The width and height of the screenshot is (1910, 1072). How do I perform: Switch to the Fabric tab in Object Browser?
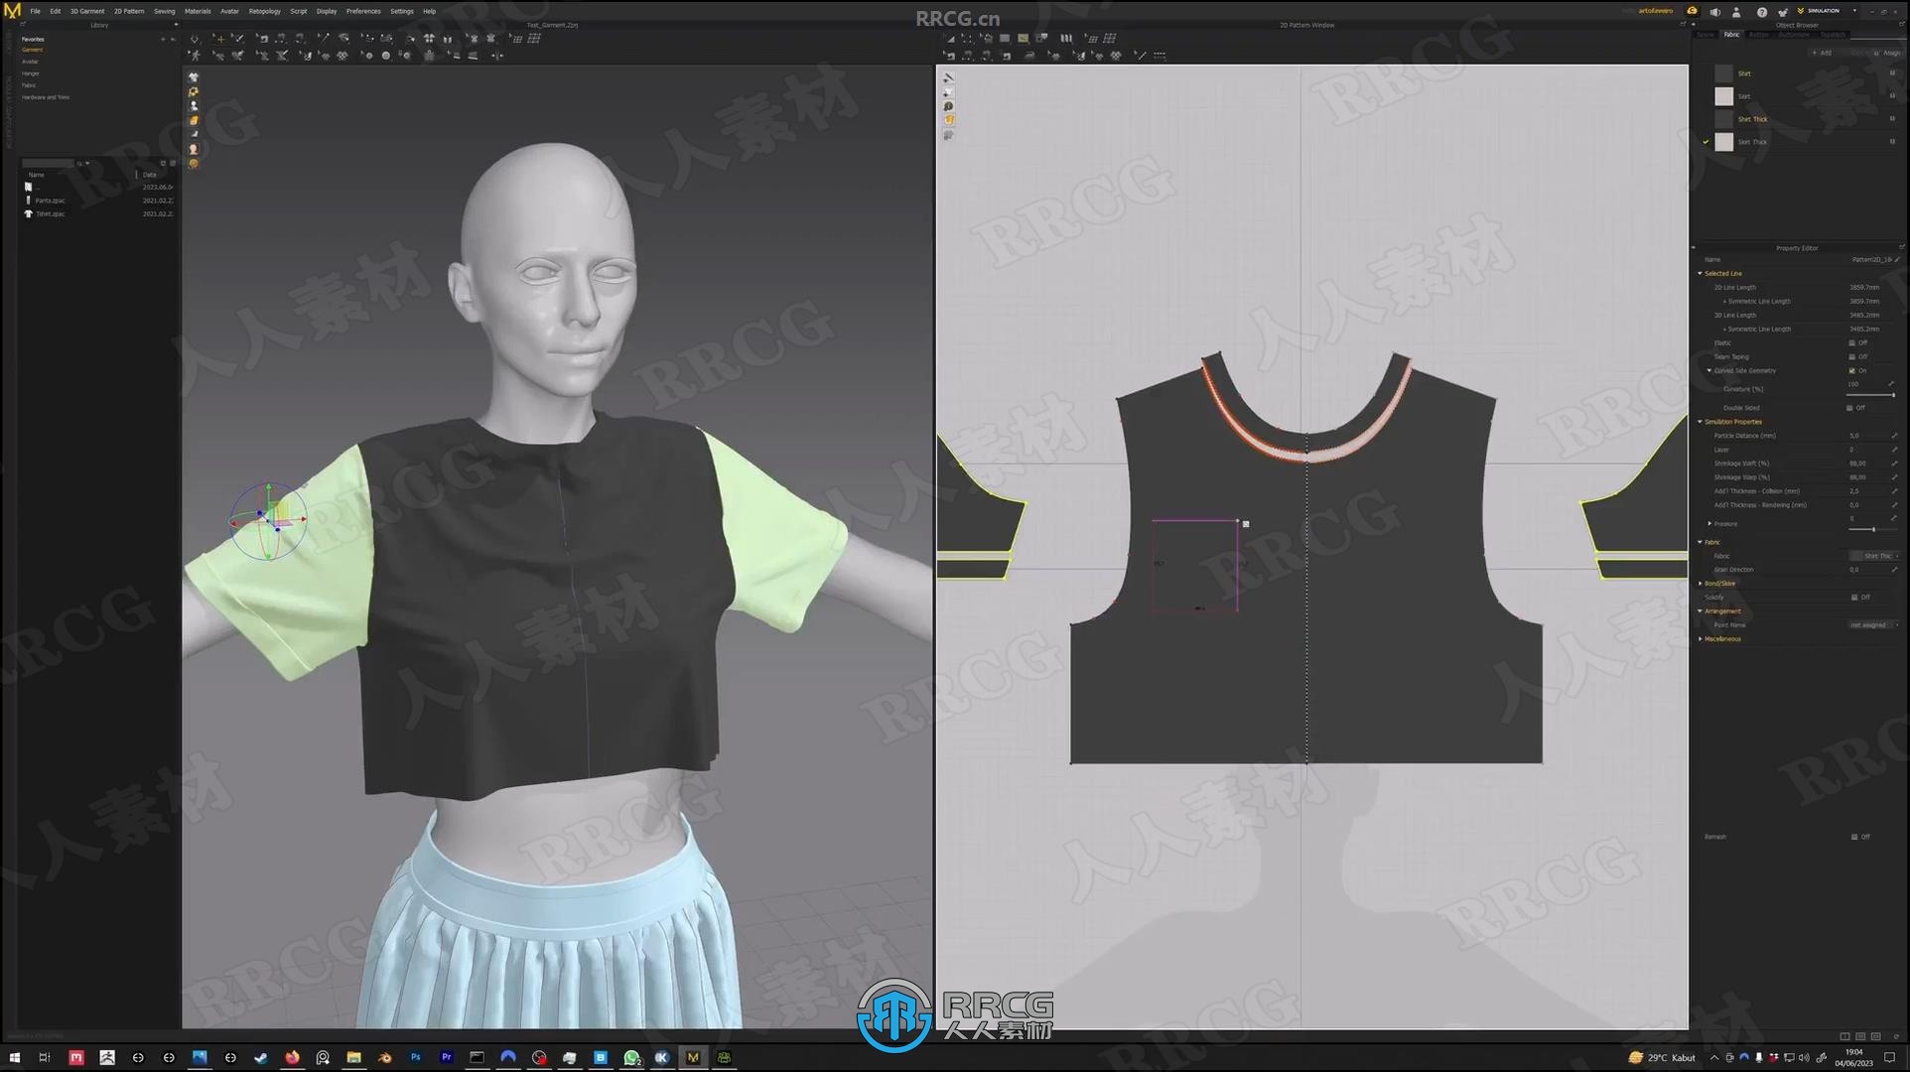point(1731,35)
